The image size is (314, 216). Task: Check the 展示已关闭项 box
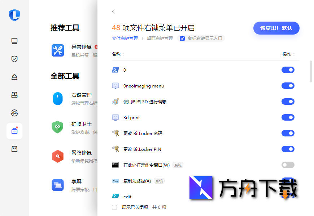(114, 207)
